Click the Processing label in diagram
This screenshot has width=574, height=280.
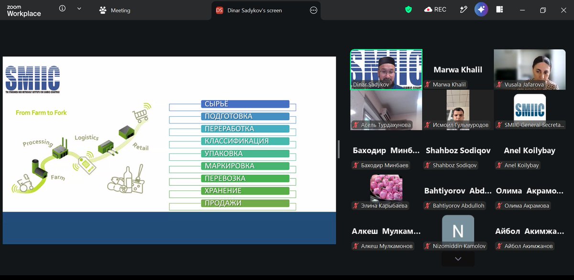pyautogui.click(x=37, y=143)
